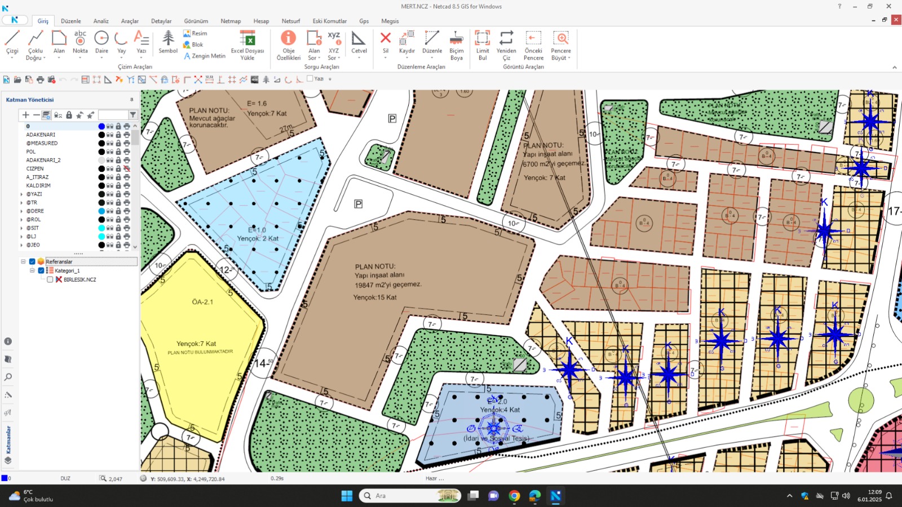Open the Netmap ribbon tab

(230, 21)
